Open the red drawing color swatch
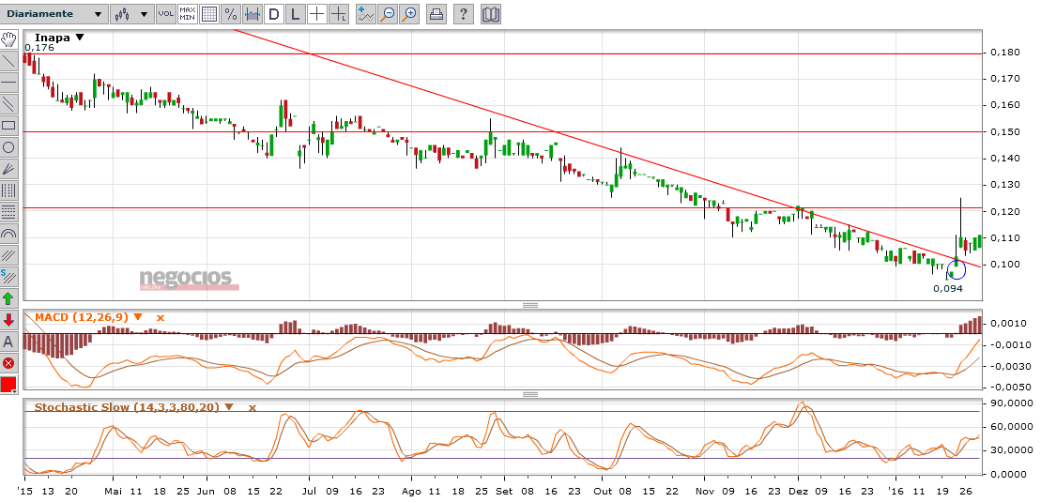The image size is (1041, 502). coord(8,385)
